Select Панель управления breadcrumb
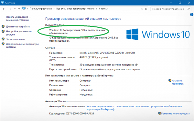Screen dimensions: 194x121 [41, 9]
